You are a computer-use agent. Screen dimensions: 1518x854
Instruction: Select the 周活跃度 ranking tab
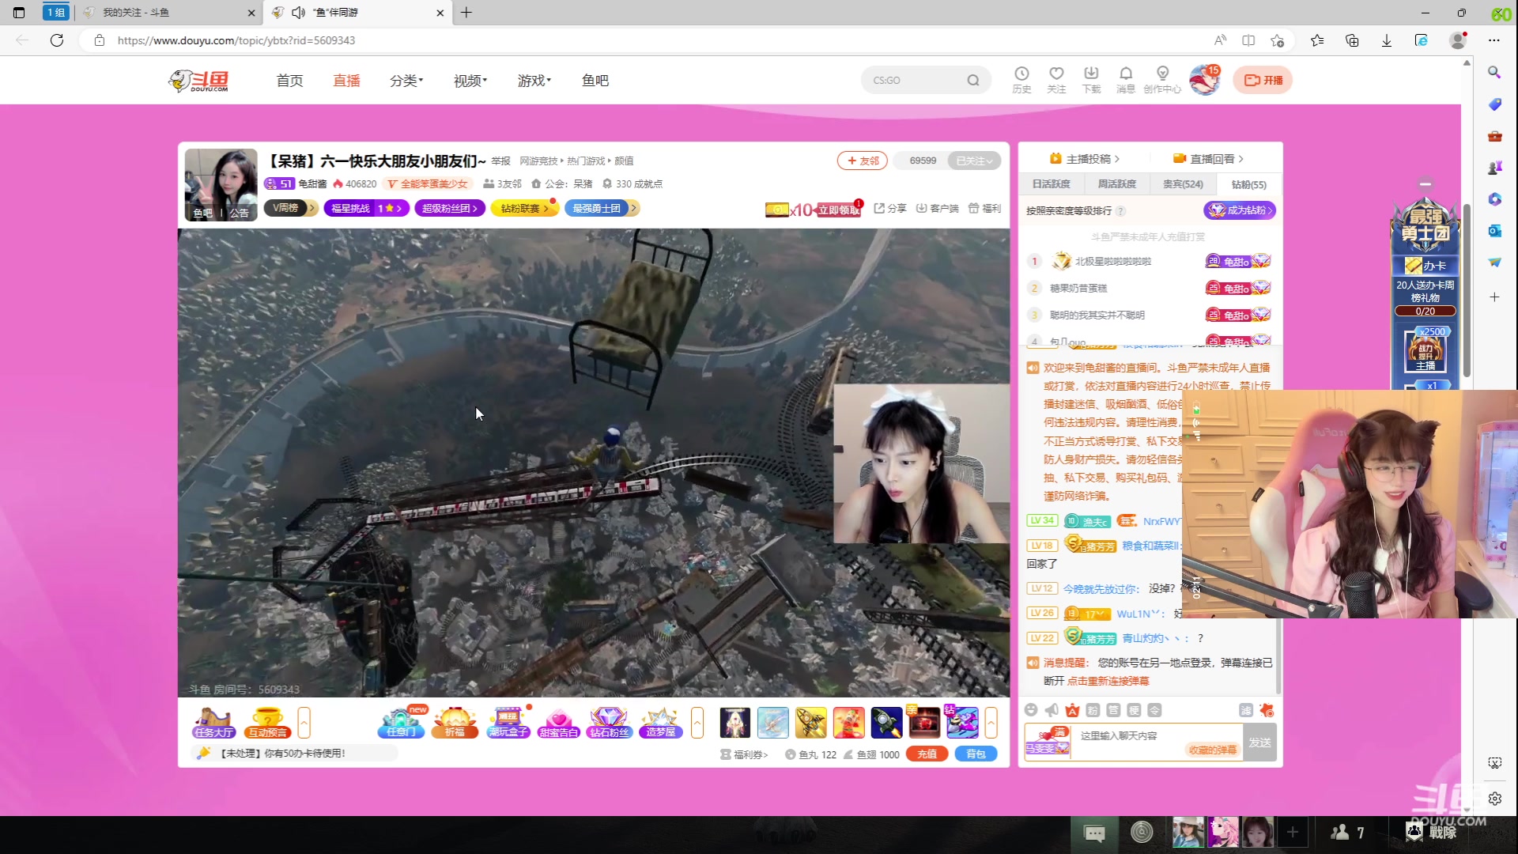[x=1116, y=184]
